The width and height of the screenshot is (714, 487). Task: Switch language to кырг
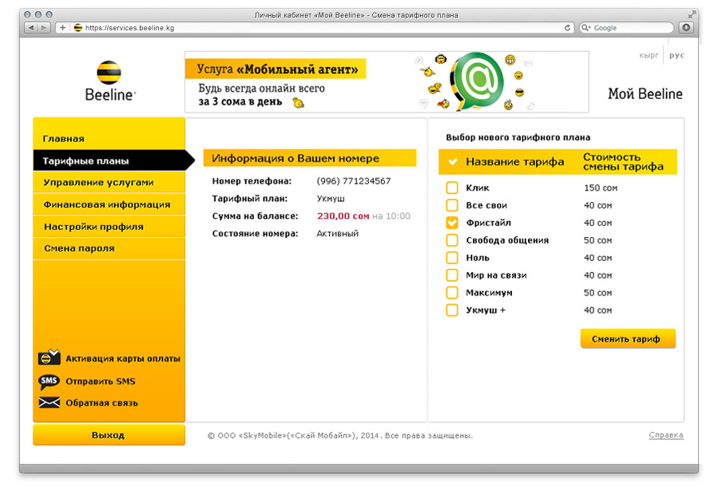click(x=649, y=55)
